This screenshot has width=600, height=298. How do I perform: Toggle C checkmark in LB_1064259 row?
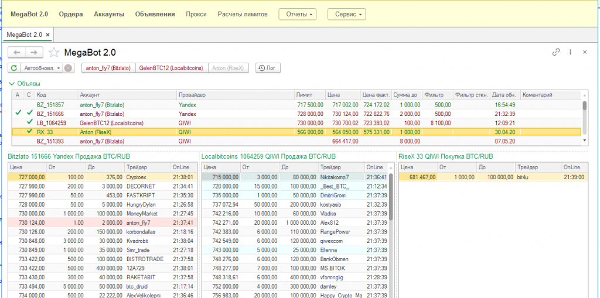pos(29,122)
